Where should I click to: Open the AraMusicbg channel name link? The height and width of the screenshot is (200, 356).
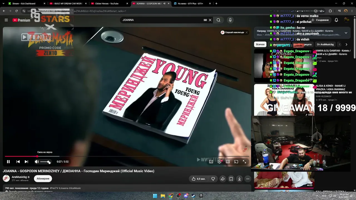(x=19, y=177)
